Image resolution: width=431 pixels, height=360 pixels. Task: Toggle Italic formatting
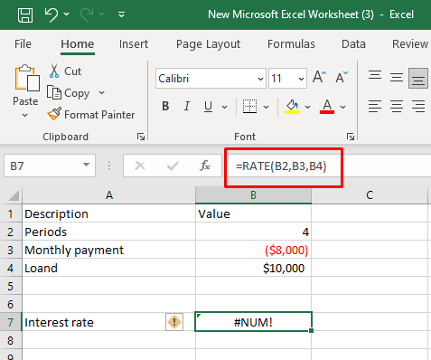(x=187, y=107)
